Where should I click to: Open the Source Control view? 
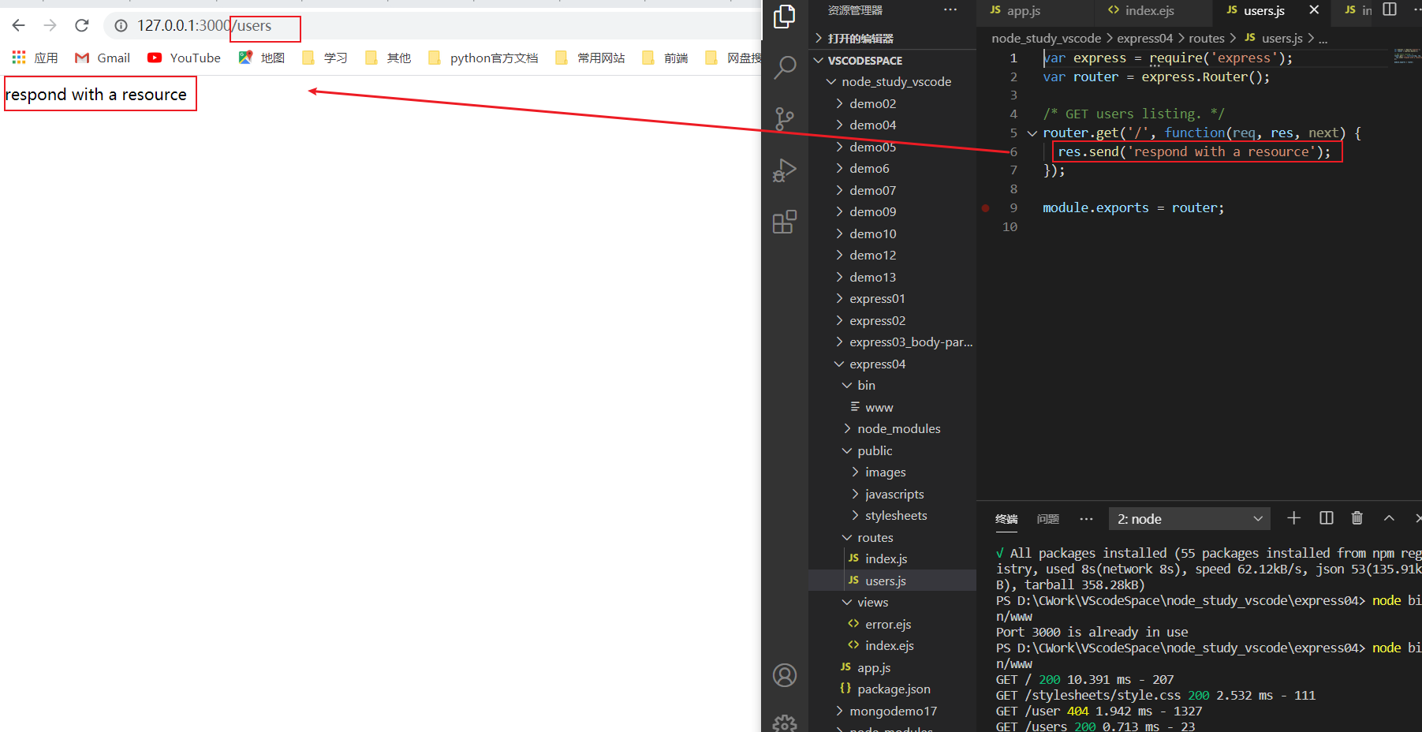pyautogui.click(x=785, y=118)
